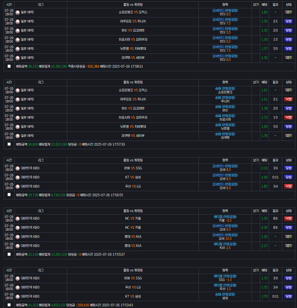This screenshot has width=297, height=308.
Task: Click baseball icon in KT VS 삼성 오버 8.5 row
Action: pos(18,178)
